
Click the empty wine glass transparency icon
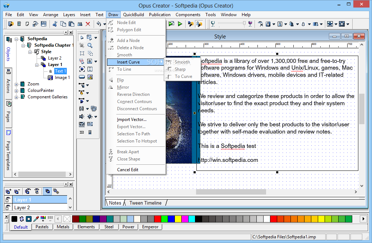(x=213, y=24)
